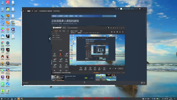Click the store search magnifier icon
The width and height of the screenshot is (177, 100).
(x=115, y=16)
